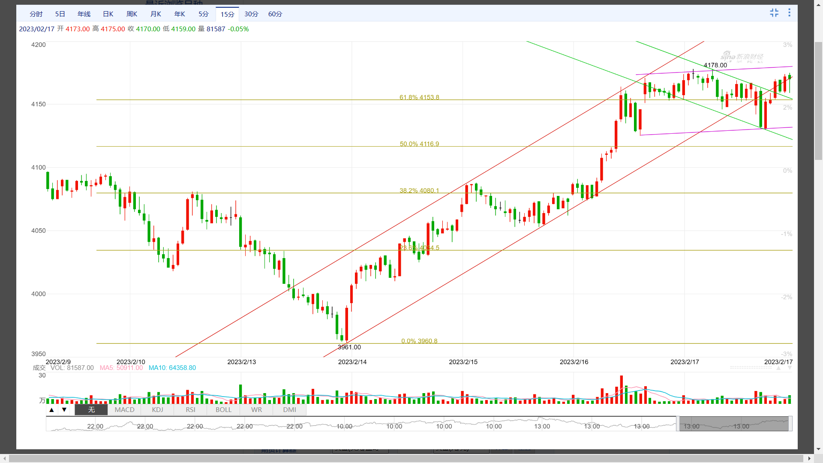The height and width of the screenshot is (463, 823).
Task: Switch to the 日K tab
Action: (108, 14)
